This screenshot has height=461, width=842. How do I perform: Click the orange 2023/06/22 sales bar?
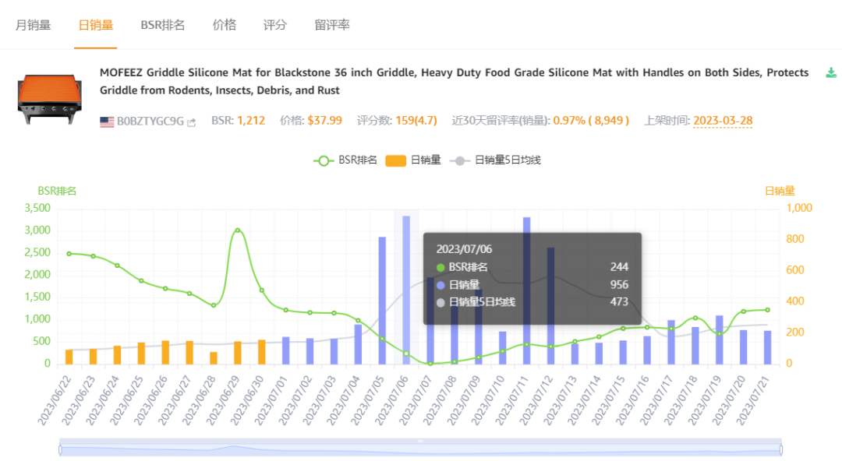69,357
